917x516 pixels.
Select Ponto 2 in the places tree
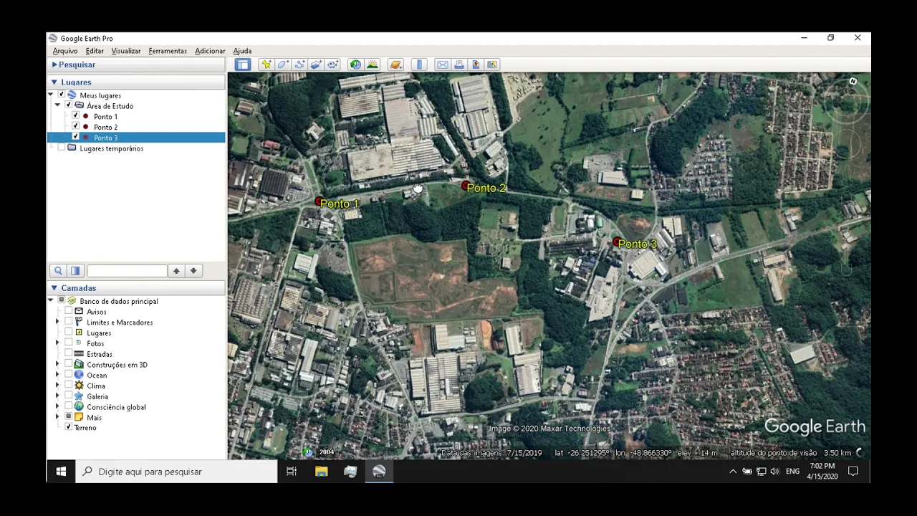(105, 128)
